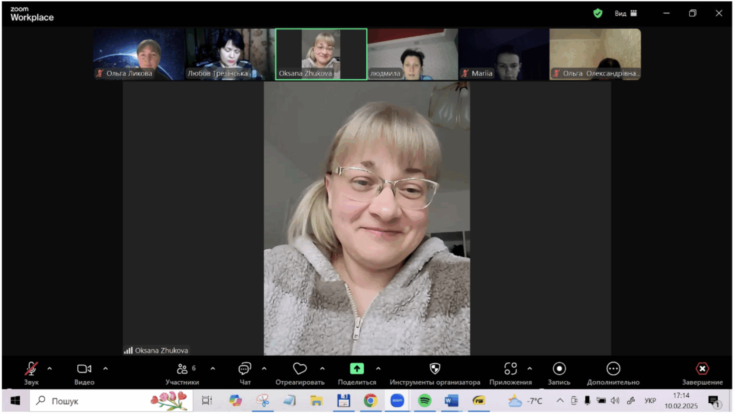The image size is (735, 414).
Task: Switch to Microsoft Word on taskbar
Action: [x=452, y=401]
